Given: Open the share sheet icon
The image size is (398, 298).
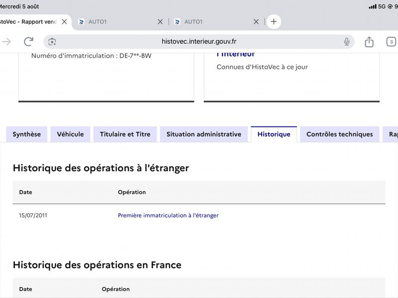Looking at the screenshot, I should tap(369, 42).
